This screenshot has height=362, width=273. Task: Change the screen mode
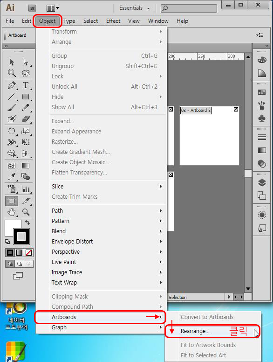[18, 275]
